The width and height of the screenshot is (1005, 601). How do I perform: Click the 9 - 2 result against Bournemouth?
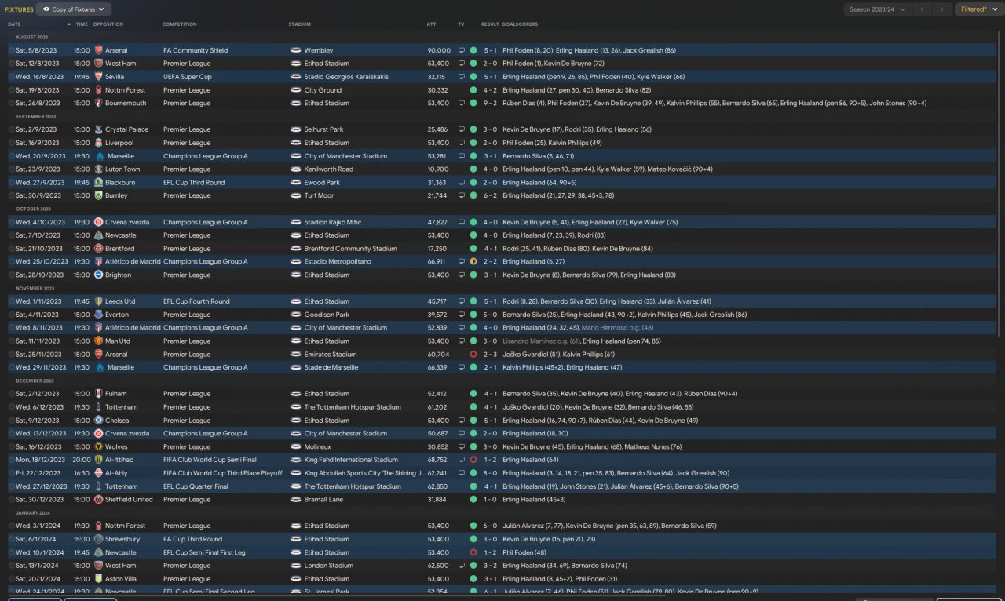491,103
